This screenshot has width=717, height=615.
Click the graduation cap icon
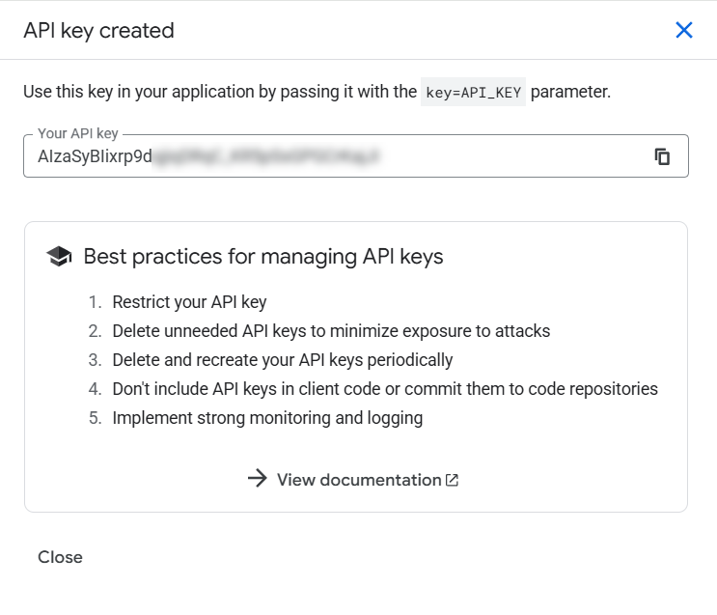click(59, 256)
